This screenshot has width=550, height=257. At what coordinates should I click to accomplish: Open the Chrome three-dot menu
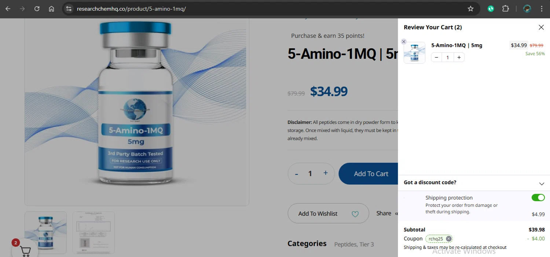[x=542, y=9]
